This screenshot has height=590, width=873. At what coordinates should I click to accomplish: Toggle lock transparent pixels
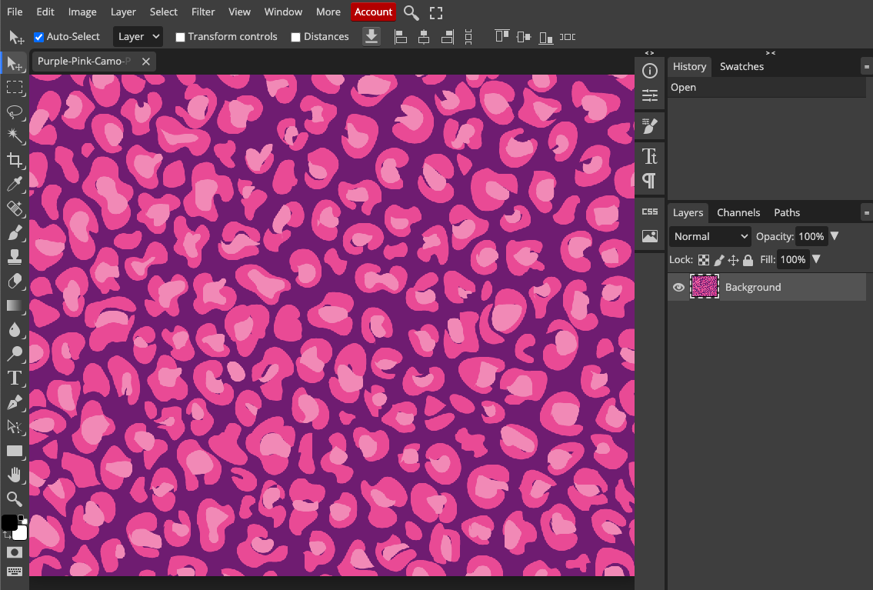point(704,260)
